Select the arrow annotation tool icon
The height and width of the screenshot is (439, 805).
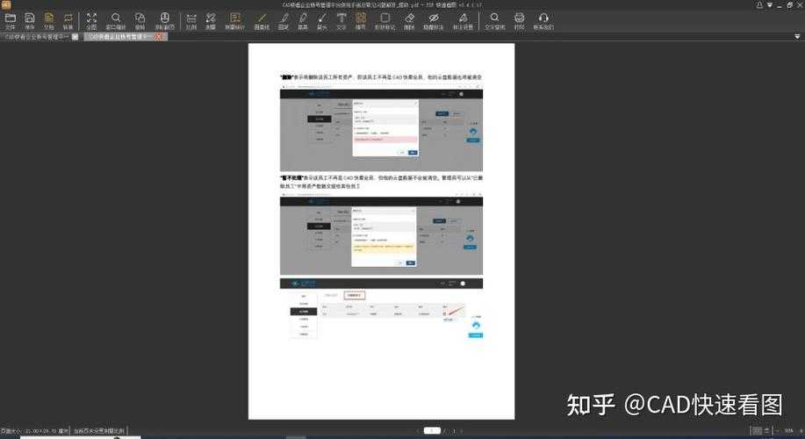coord(322,20)
